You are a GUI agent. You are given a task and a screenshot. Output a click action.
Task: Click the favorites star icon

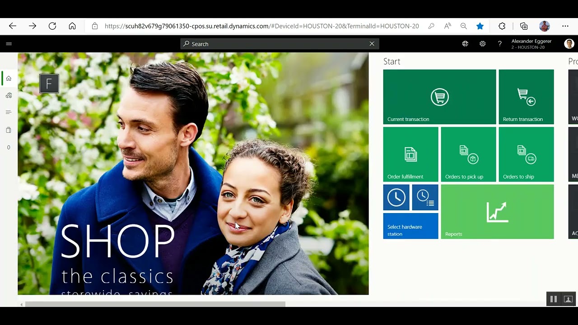click(480, 26)
